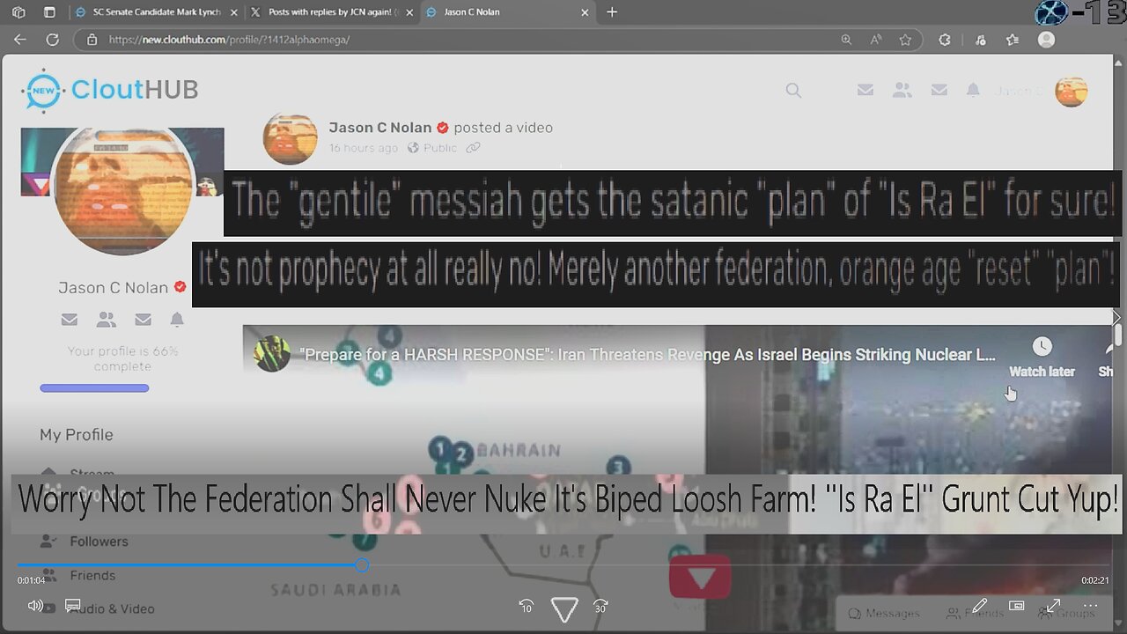The height and width of the screenshot is (634, 1127).
Task: Click the center play/pause triangle button
Action: coord(564,608)
